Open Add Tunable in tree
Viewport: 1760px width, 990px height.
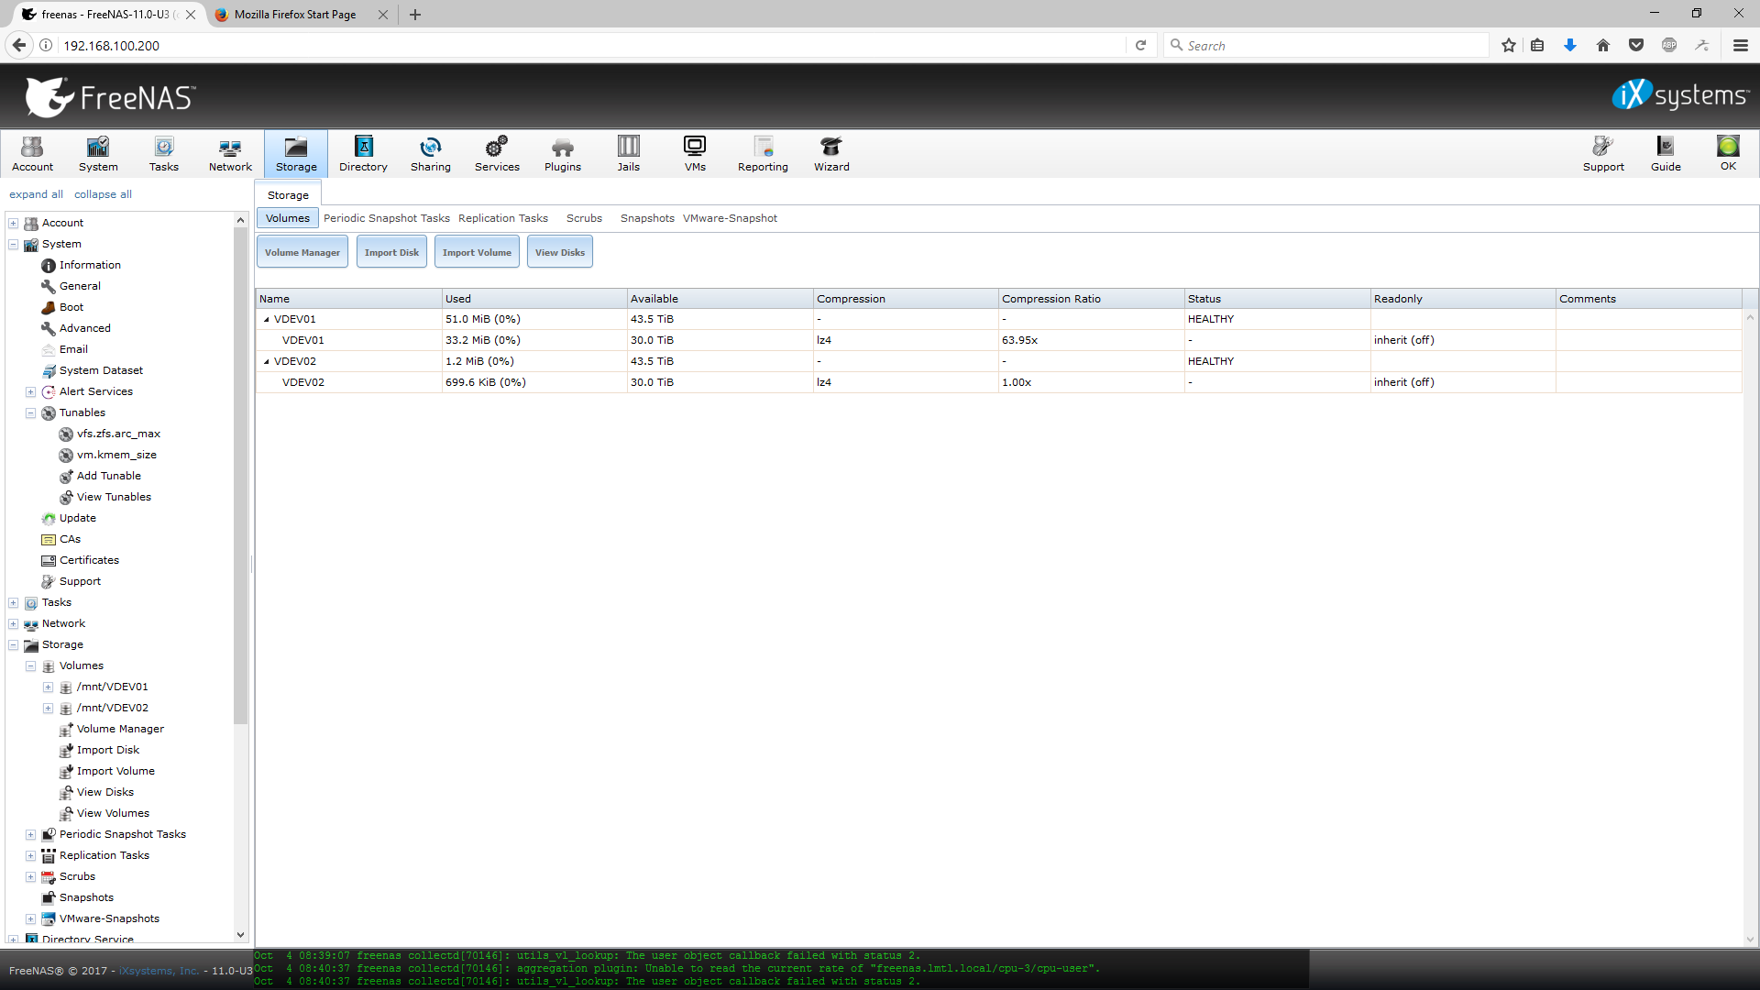coord(109,476)
